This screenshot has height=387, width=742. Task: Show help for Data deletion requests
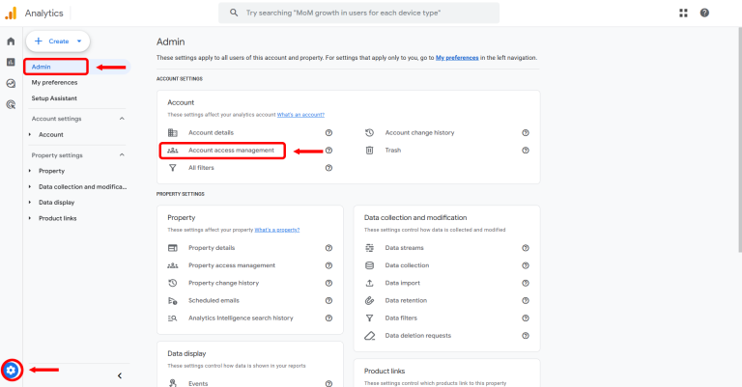[526, 336]
